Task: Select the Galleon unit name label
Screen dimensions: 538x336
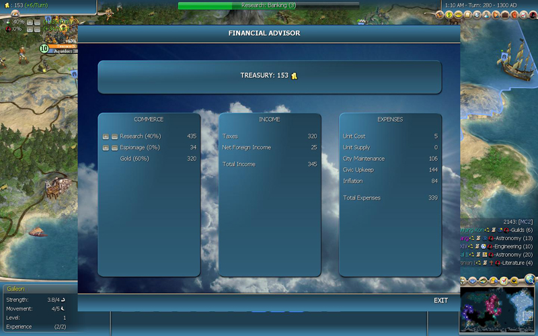Action: (15, 289)
